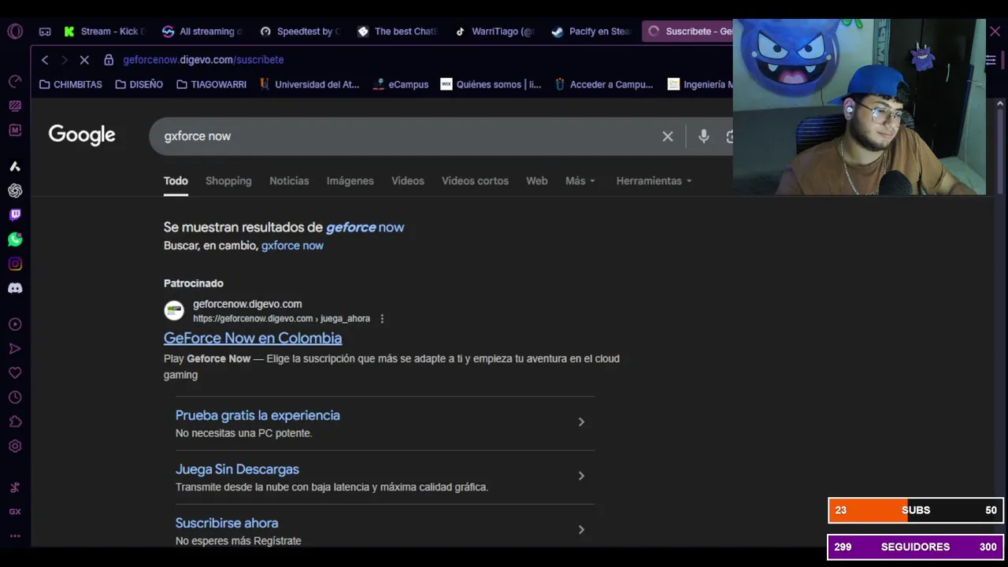Expand the chevron on Prueba gratis row
1008x567 pixels.
pos(581,422)
